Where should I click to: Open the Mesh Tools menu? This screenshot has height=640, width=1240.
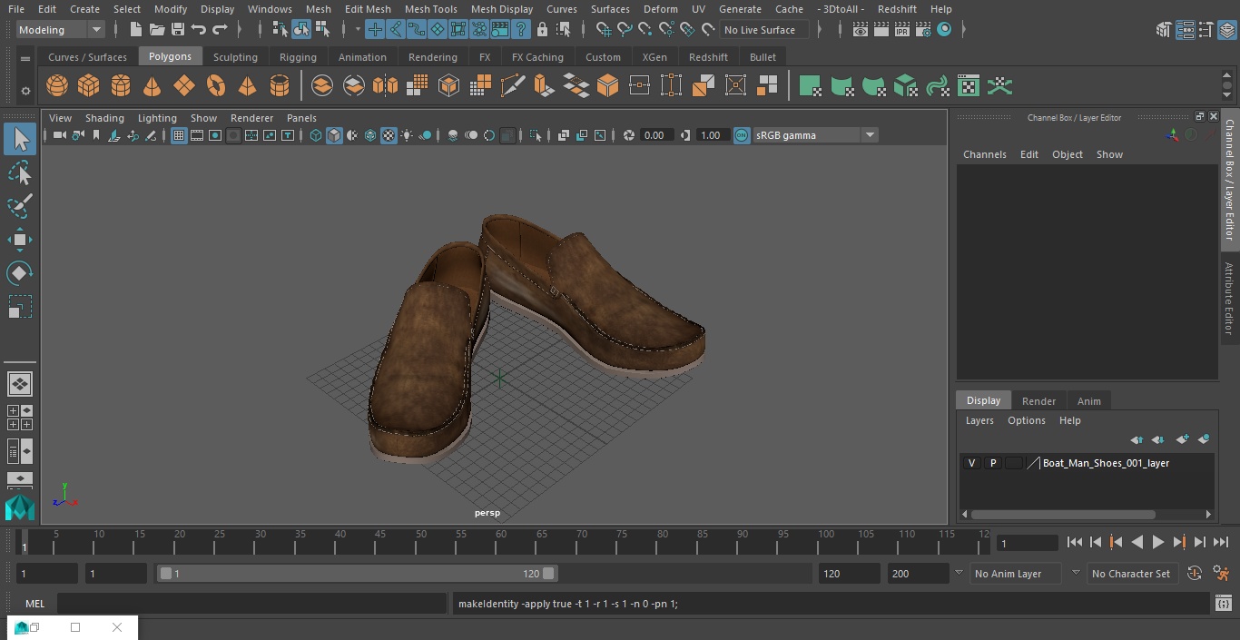point(430,9)
